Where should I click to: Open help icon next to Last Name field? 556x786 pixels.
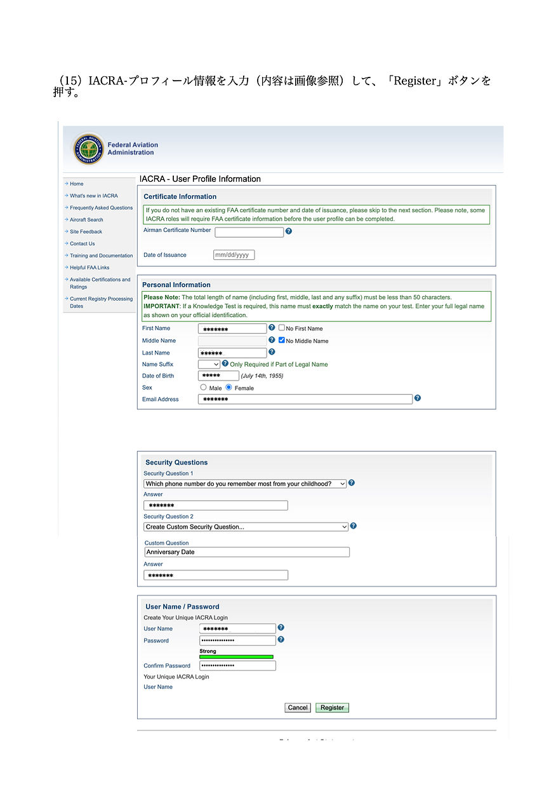click(272, 352)
